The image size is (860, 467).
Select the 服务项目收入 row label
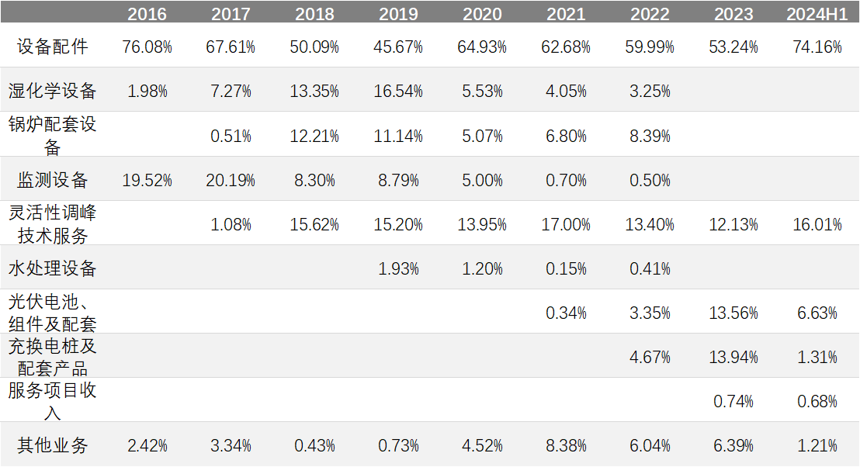pyautogui.click(x=53, y=400)
